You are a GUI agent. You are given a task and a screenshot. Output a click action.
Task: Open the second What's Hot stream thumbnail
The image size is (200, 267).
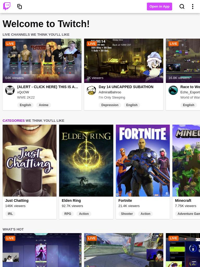(124, 250)
